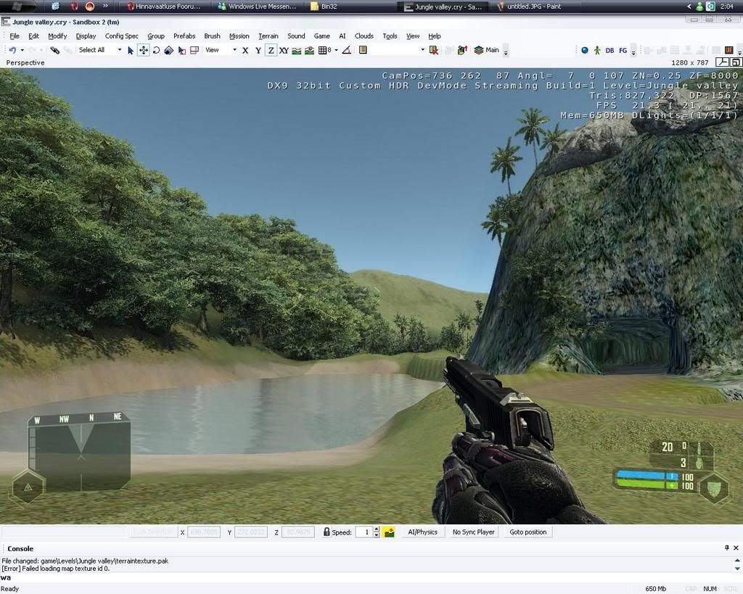This screenshot has width=743, height=594.
Task: Open the Main layer selector
Action: pyautogui.click(x=487, y=50)
